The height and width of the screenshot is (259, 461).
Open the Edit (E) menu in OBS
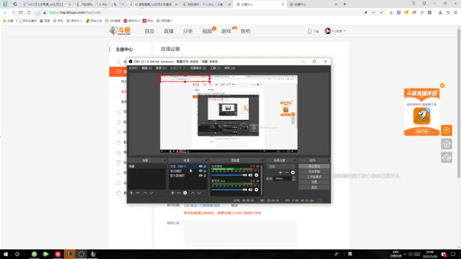point(147,68)
